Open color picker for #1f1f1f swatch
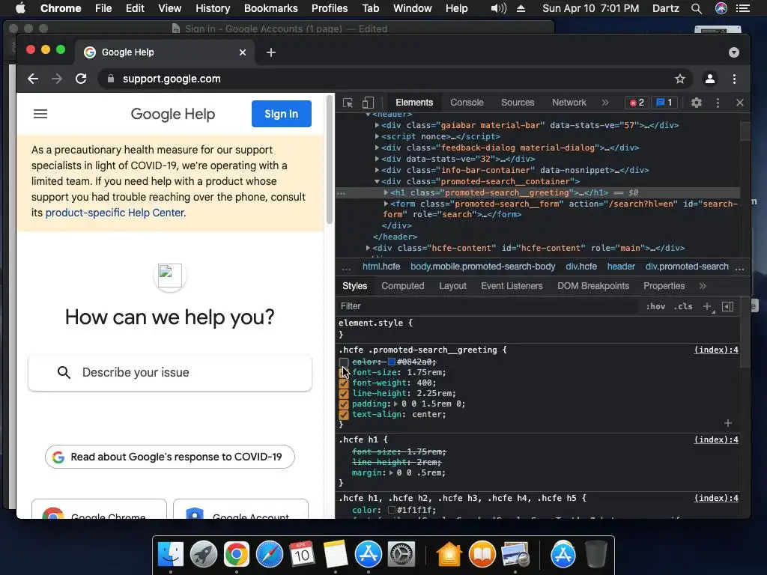Viewport: 767px width, 575px height. click(391, 510)
